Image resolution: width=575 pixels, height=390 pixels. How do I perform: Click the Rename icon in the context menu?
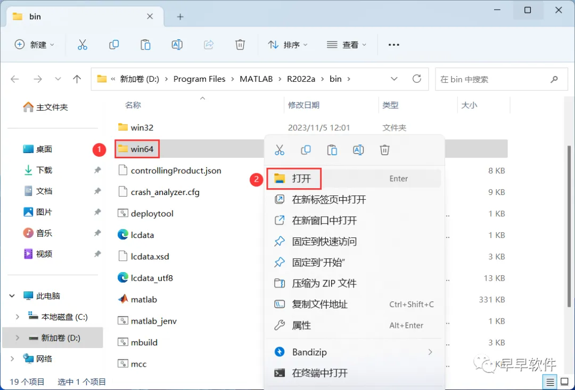358,150
